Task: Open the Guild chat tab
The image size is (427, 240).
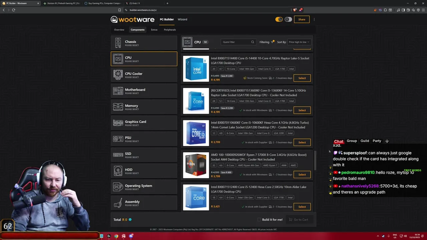Action: coord(365,141)
